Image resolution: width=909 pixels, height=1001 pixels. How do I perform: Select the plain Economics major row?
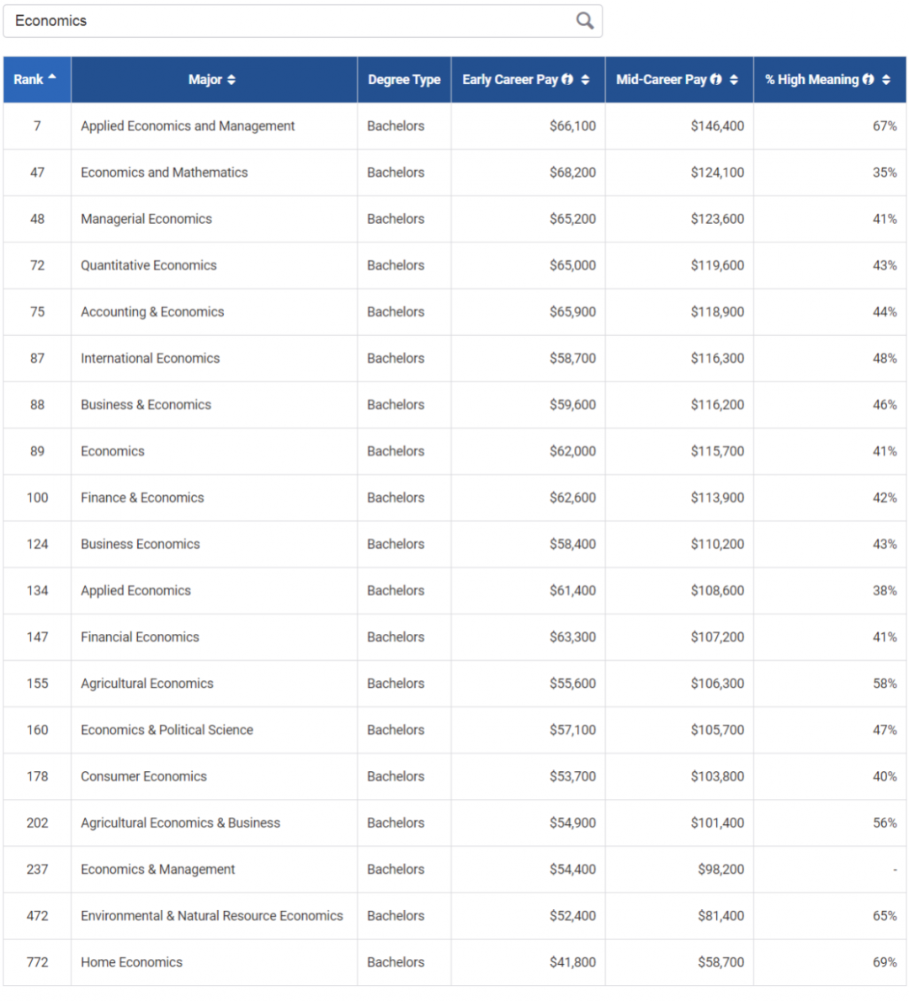[112, 451]
